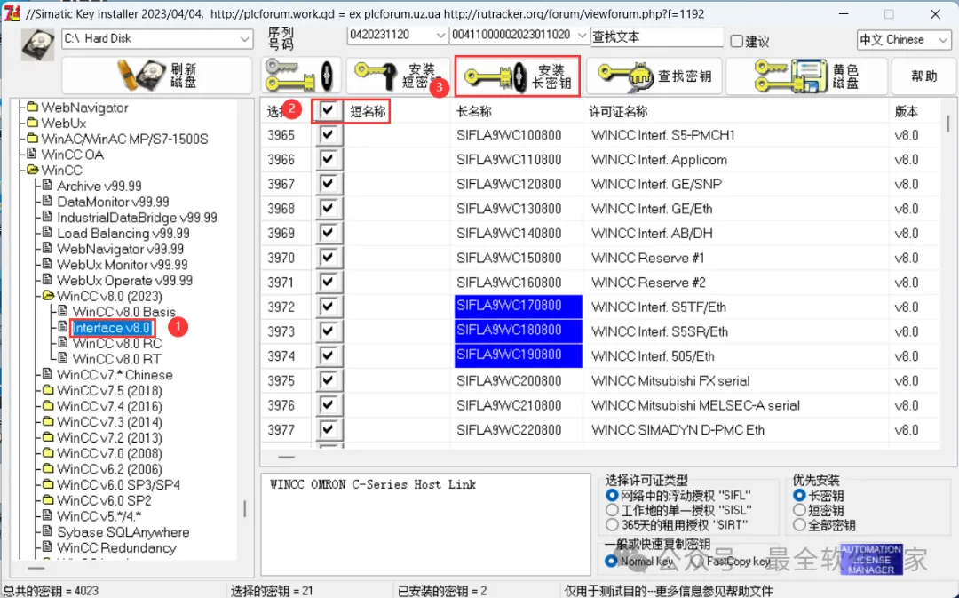Click the SIFLA9WC170800 long name cell
Screen dimensions: 959x598
tap(518, 307)
